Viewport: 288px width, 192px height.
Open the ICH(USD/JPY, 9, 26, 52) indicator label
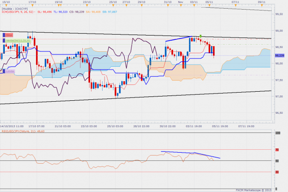coord(18,12)
